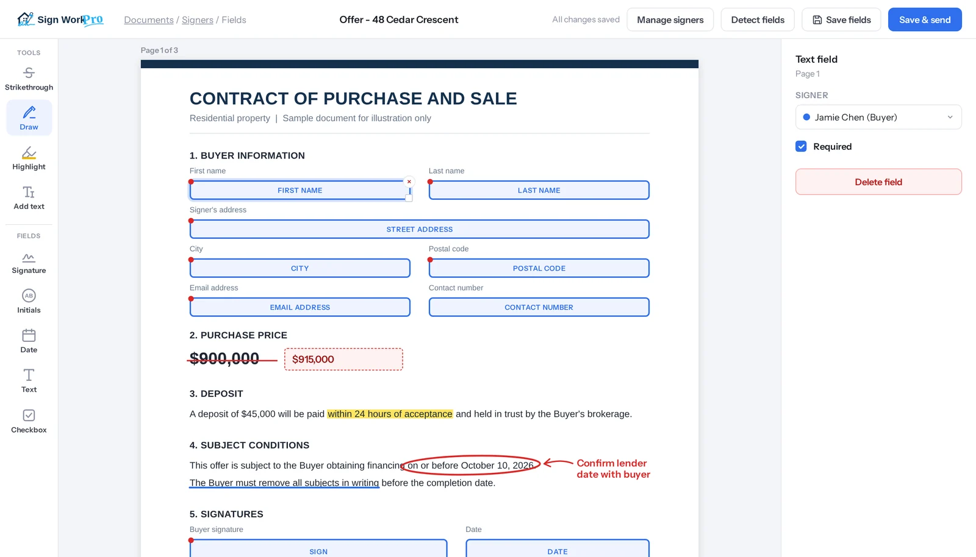
Task: Pick the Text field tool
Action: (29, 381)
